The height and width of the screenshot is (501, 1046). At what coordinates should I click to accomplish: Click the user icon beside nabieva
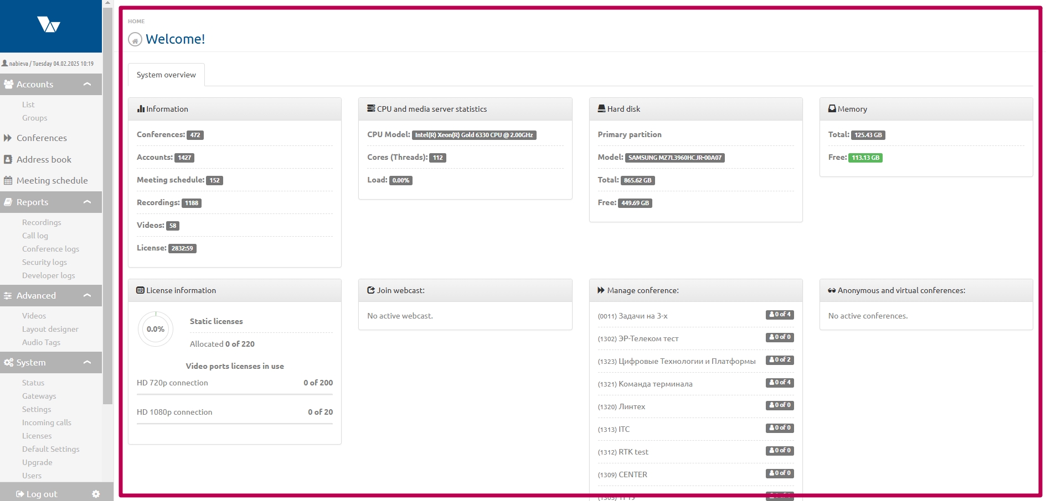(4, 64)
